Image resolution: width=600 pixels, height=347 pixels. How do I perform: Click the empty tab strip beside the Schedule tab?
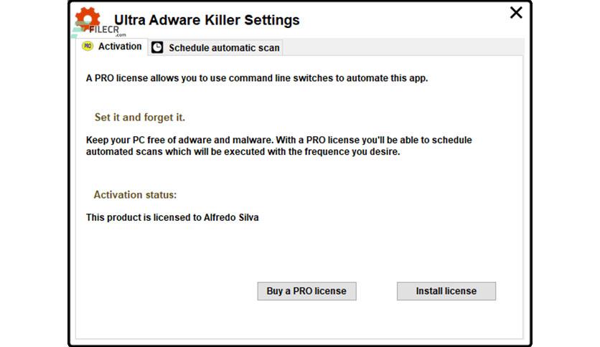(x=403, y=47)
